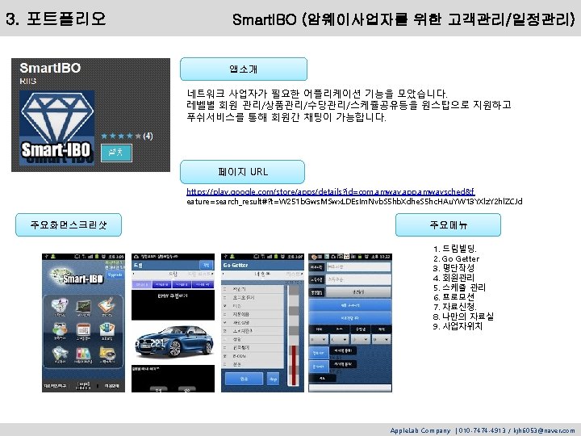The width and height of the screenshot is (581, 436).
Task: Tap the second text input field in the form screenshot
Action: 358,279
